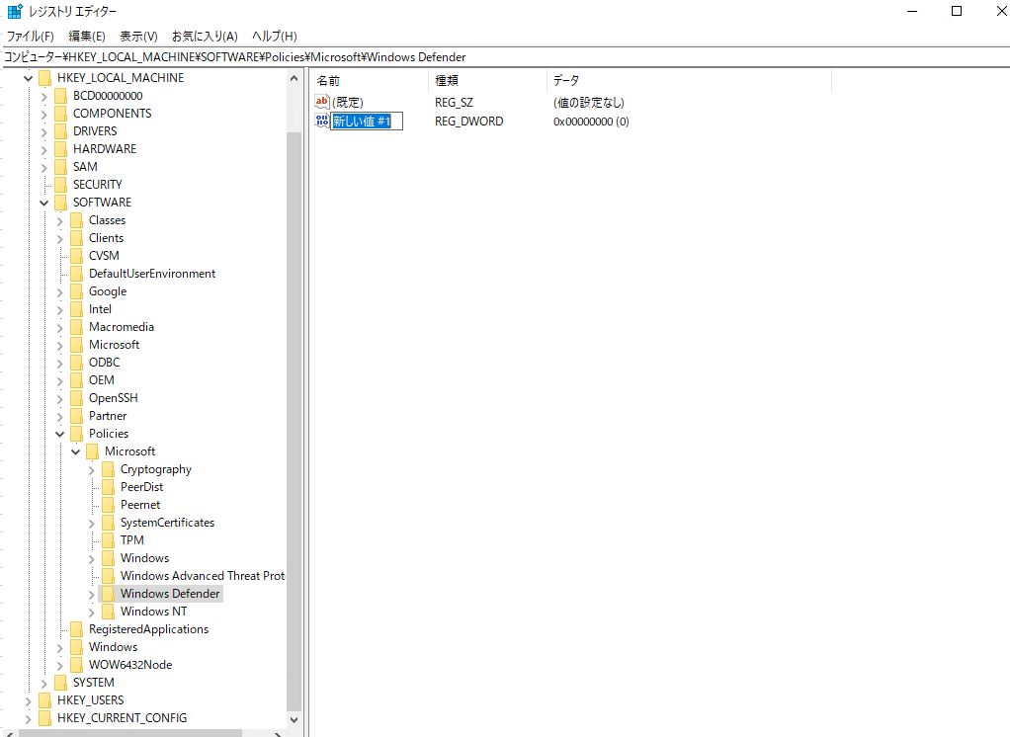The image size is (1010, 737).
Task: Open the ファイル(F) menu
Action: point(31,36)
